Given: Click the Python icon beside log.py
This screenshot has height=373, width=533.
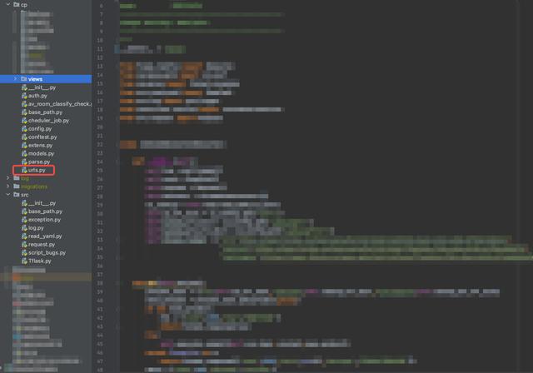Looking at the screenshot, I should (x=24, y=228).
